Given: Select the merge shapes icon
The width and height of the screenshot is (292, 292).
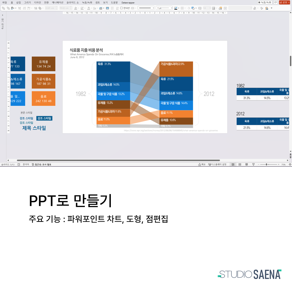Looking at the screenshot, I should 40,8.
